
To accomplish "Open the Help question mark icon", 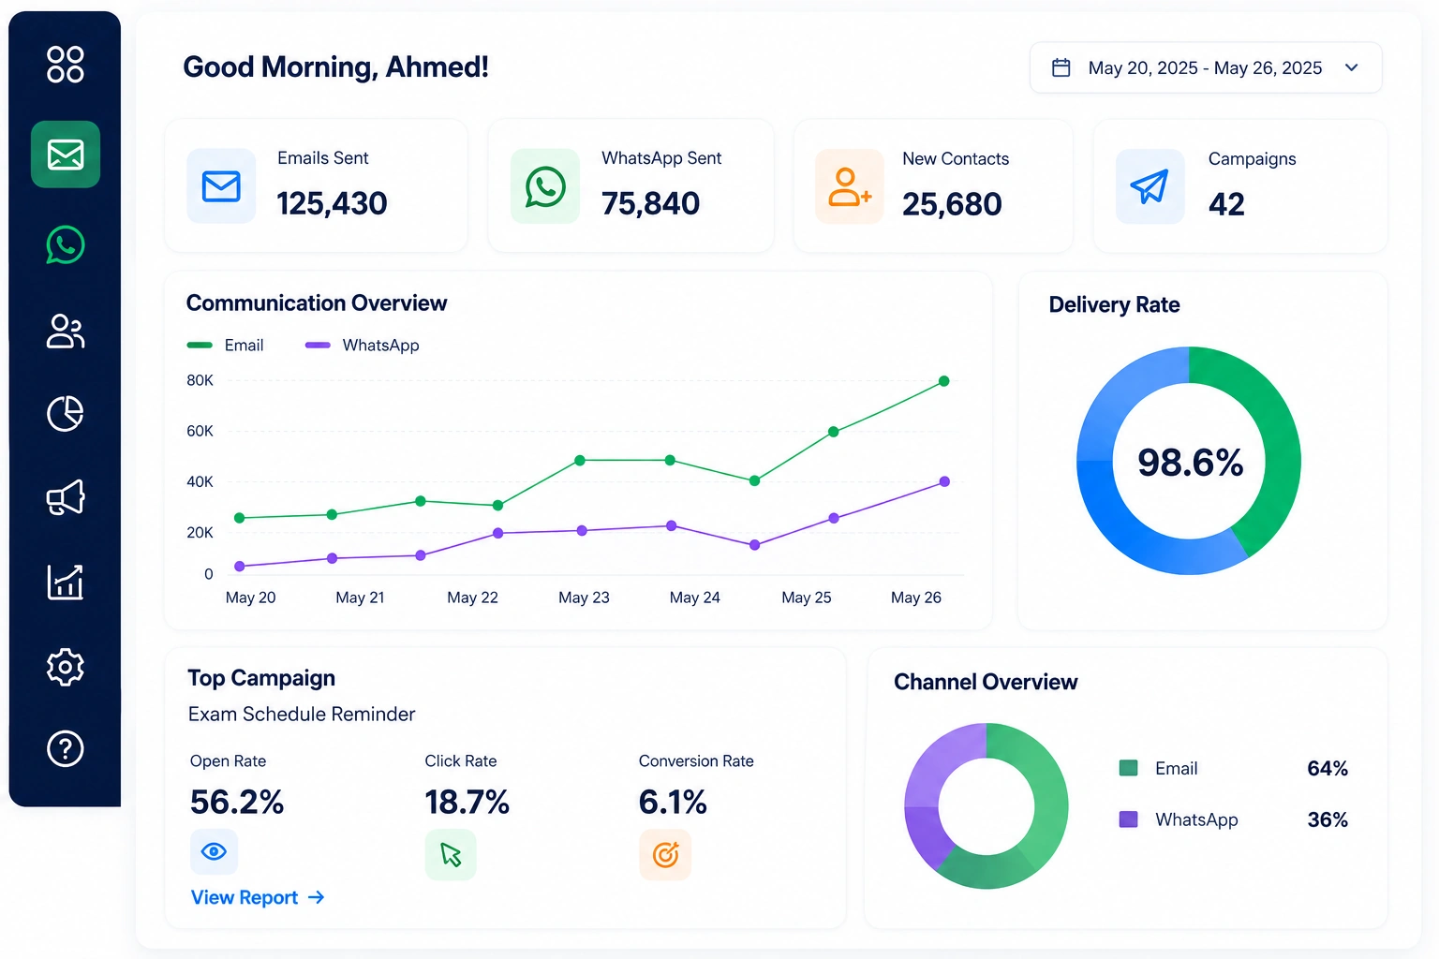I will pos(66,748).
